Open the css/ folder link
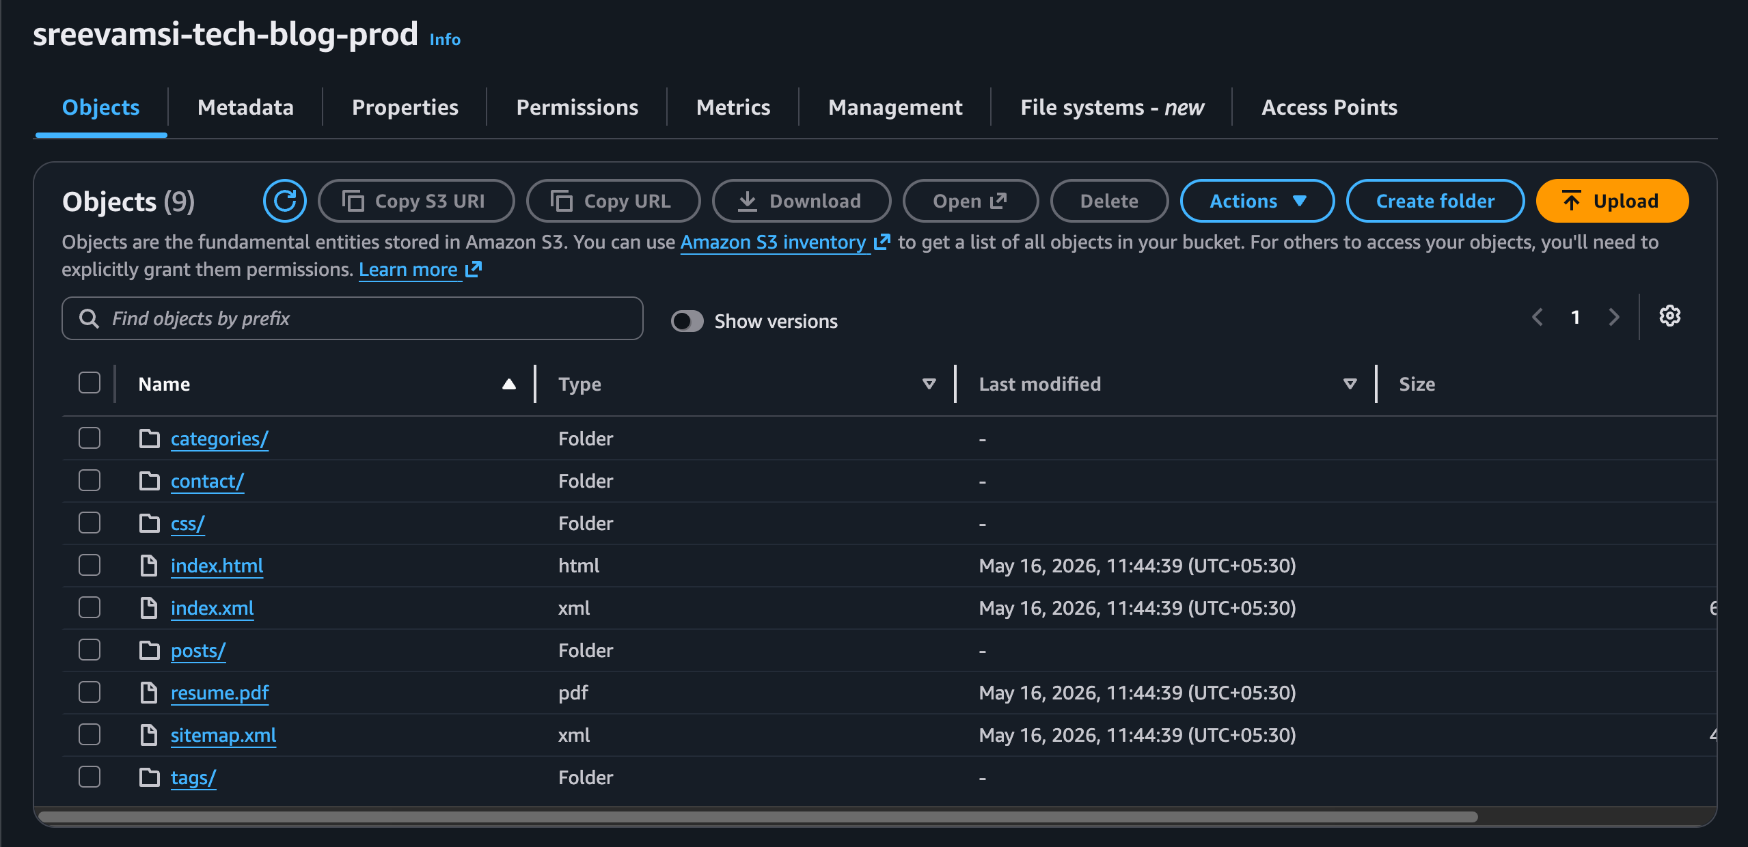The height and width of the screenshot is (847, 1748). (x=188, y=523)
